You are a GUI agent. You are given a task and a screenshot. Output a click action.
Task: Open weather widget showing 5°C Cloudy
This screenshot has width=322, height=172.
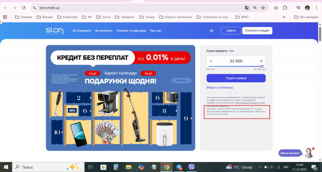click(x=239, y=167)
